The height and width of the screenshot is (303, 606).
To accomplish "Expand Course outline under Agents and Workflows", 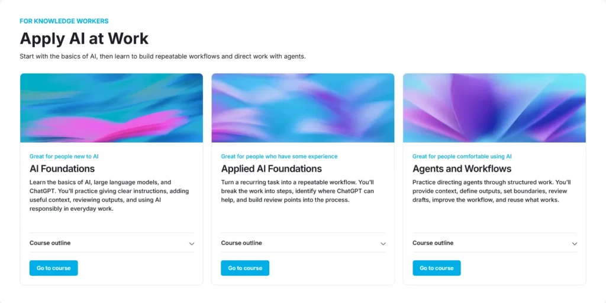I will click(x=495, y=243).
